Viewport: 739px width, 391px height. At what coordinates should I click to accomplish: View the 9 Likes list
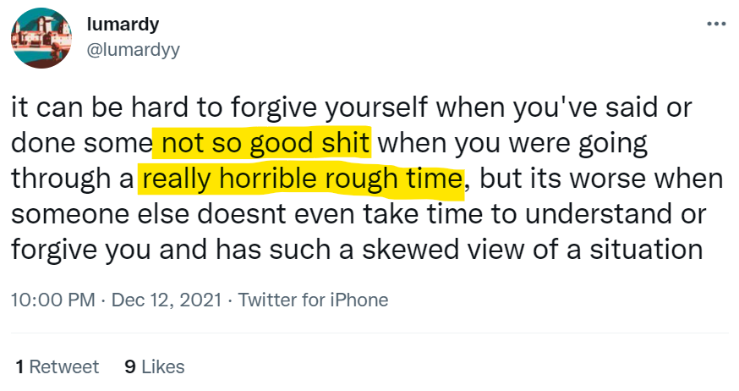point(155,366)
